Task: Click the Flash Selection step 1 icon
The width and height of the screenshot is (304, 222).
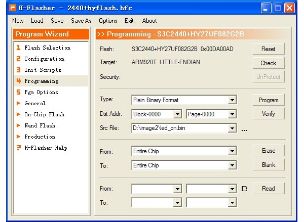Action: (x=19, y=48)
